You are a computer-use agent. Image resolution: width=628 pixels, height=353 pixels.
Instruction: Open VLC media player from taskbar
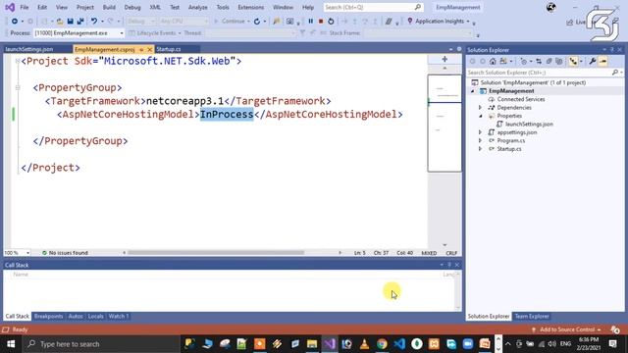pyautogui.click(x=364, y=344)
